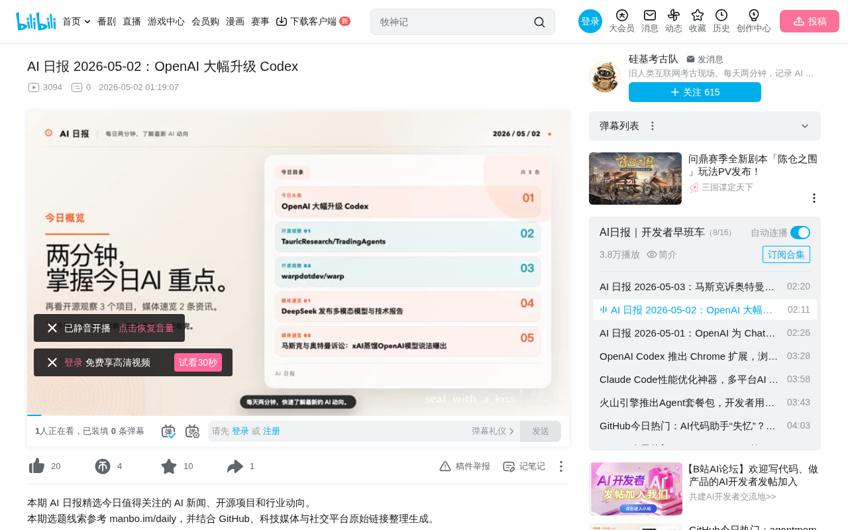Open 历史 history icon

click(x=721, y=15)
